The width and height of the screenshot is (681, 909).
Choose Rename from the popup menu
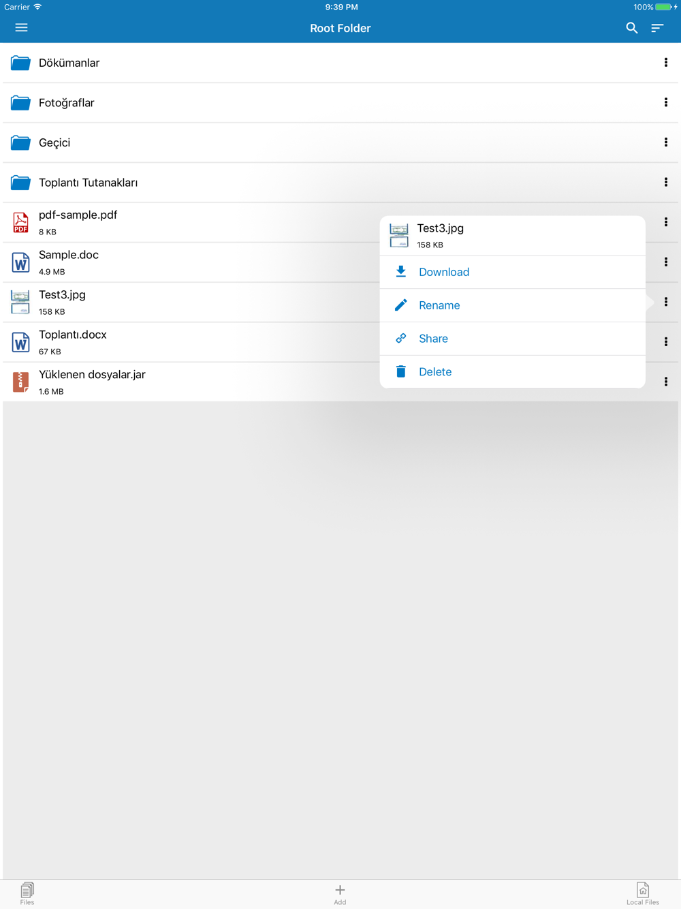click(512, 305)
